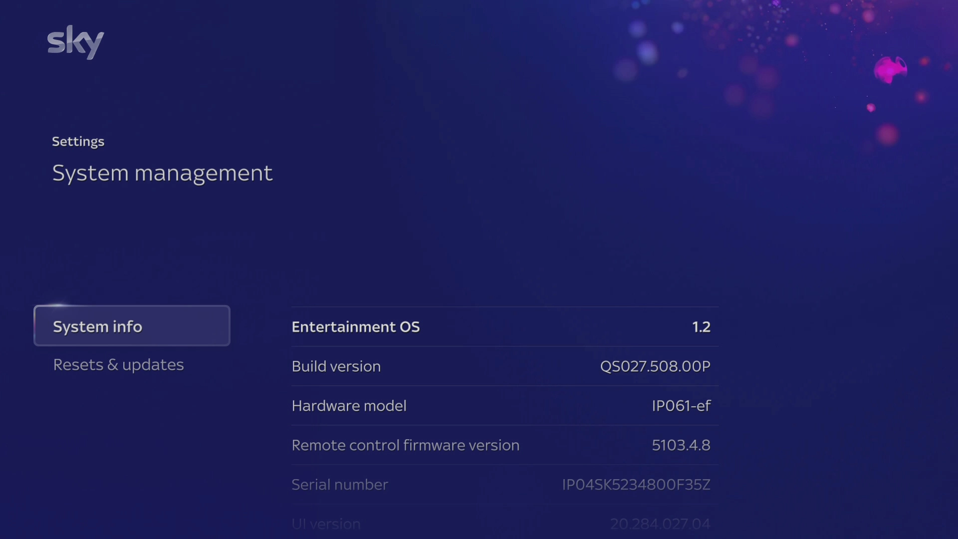The height and width of the screenshot is (539, 958).
Task: Click the hardware model value IP061-ef
Action: [681, 406]
